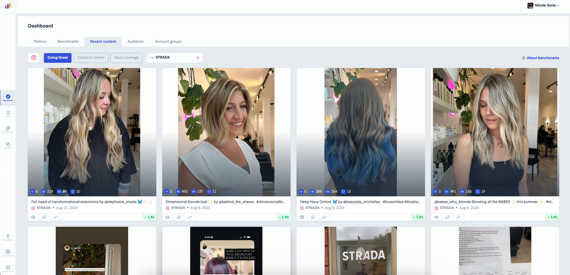
Task: Open the Help Center icon
Action: pyautogui.click(x=8, y=253)
